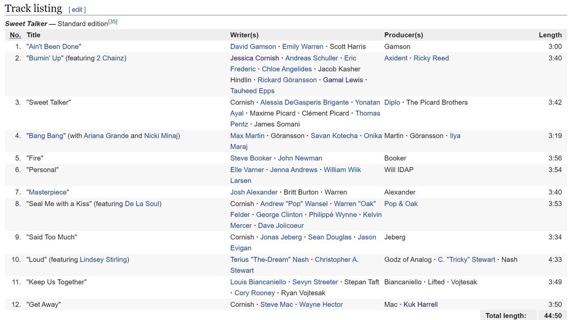
Task: Open the "Bang Bang" song link
Action: coord(46,136)
